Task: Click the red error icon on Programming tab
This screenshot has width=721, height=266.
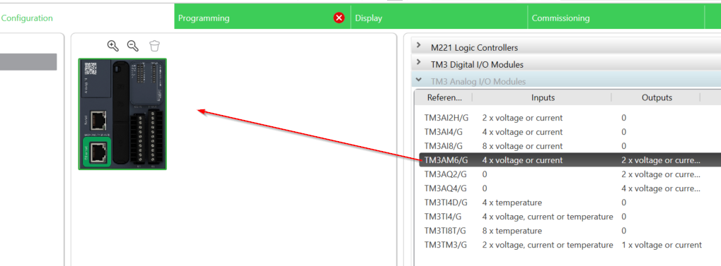Action: click(x=339, y=18)
